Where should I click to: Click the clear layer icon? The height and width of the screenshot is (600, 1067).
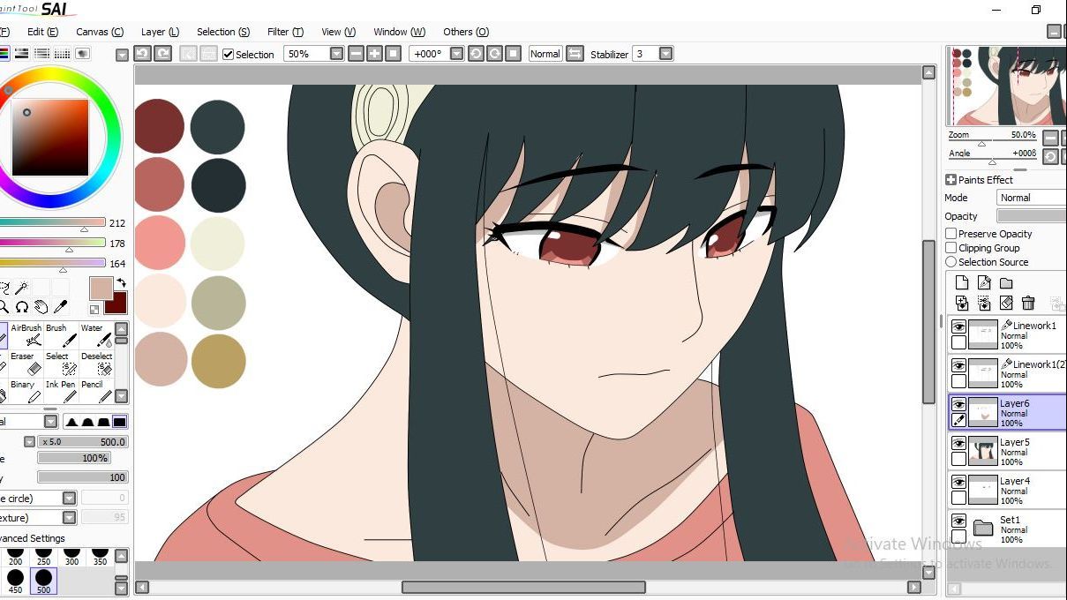coord(1006,304)
